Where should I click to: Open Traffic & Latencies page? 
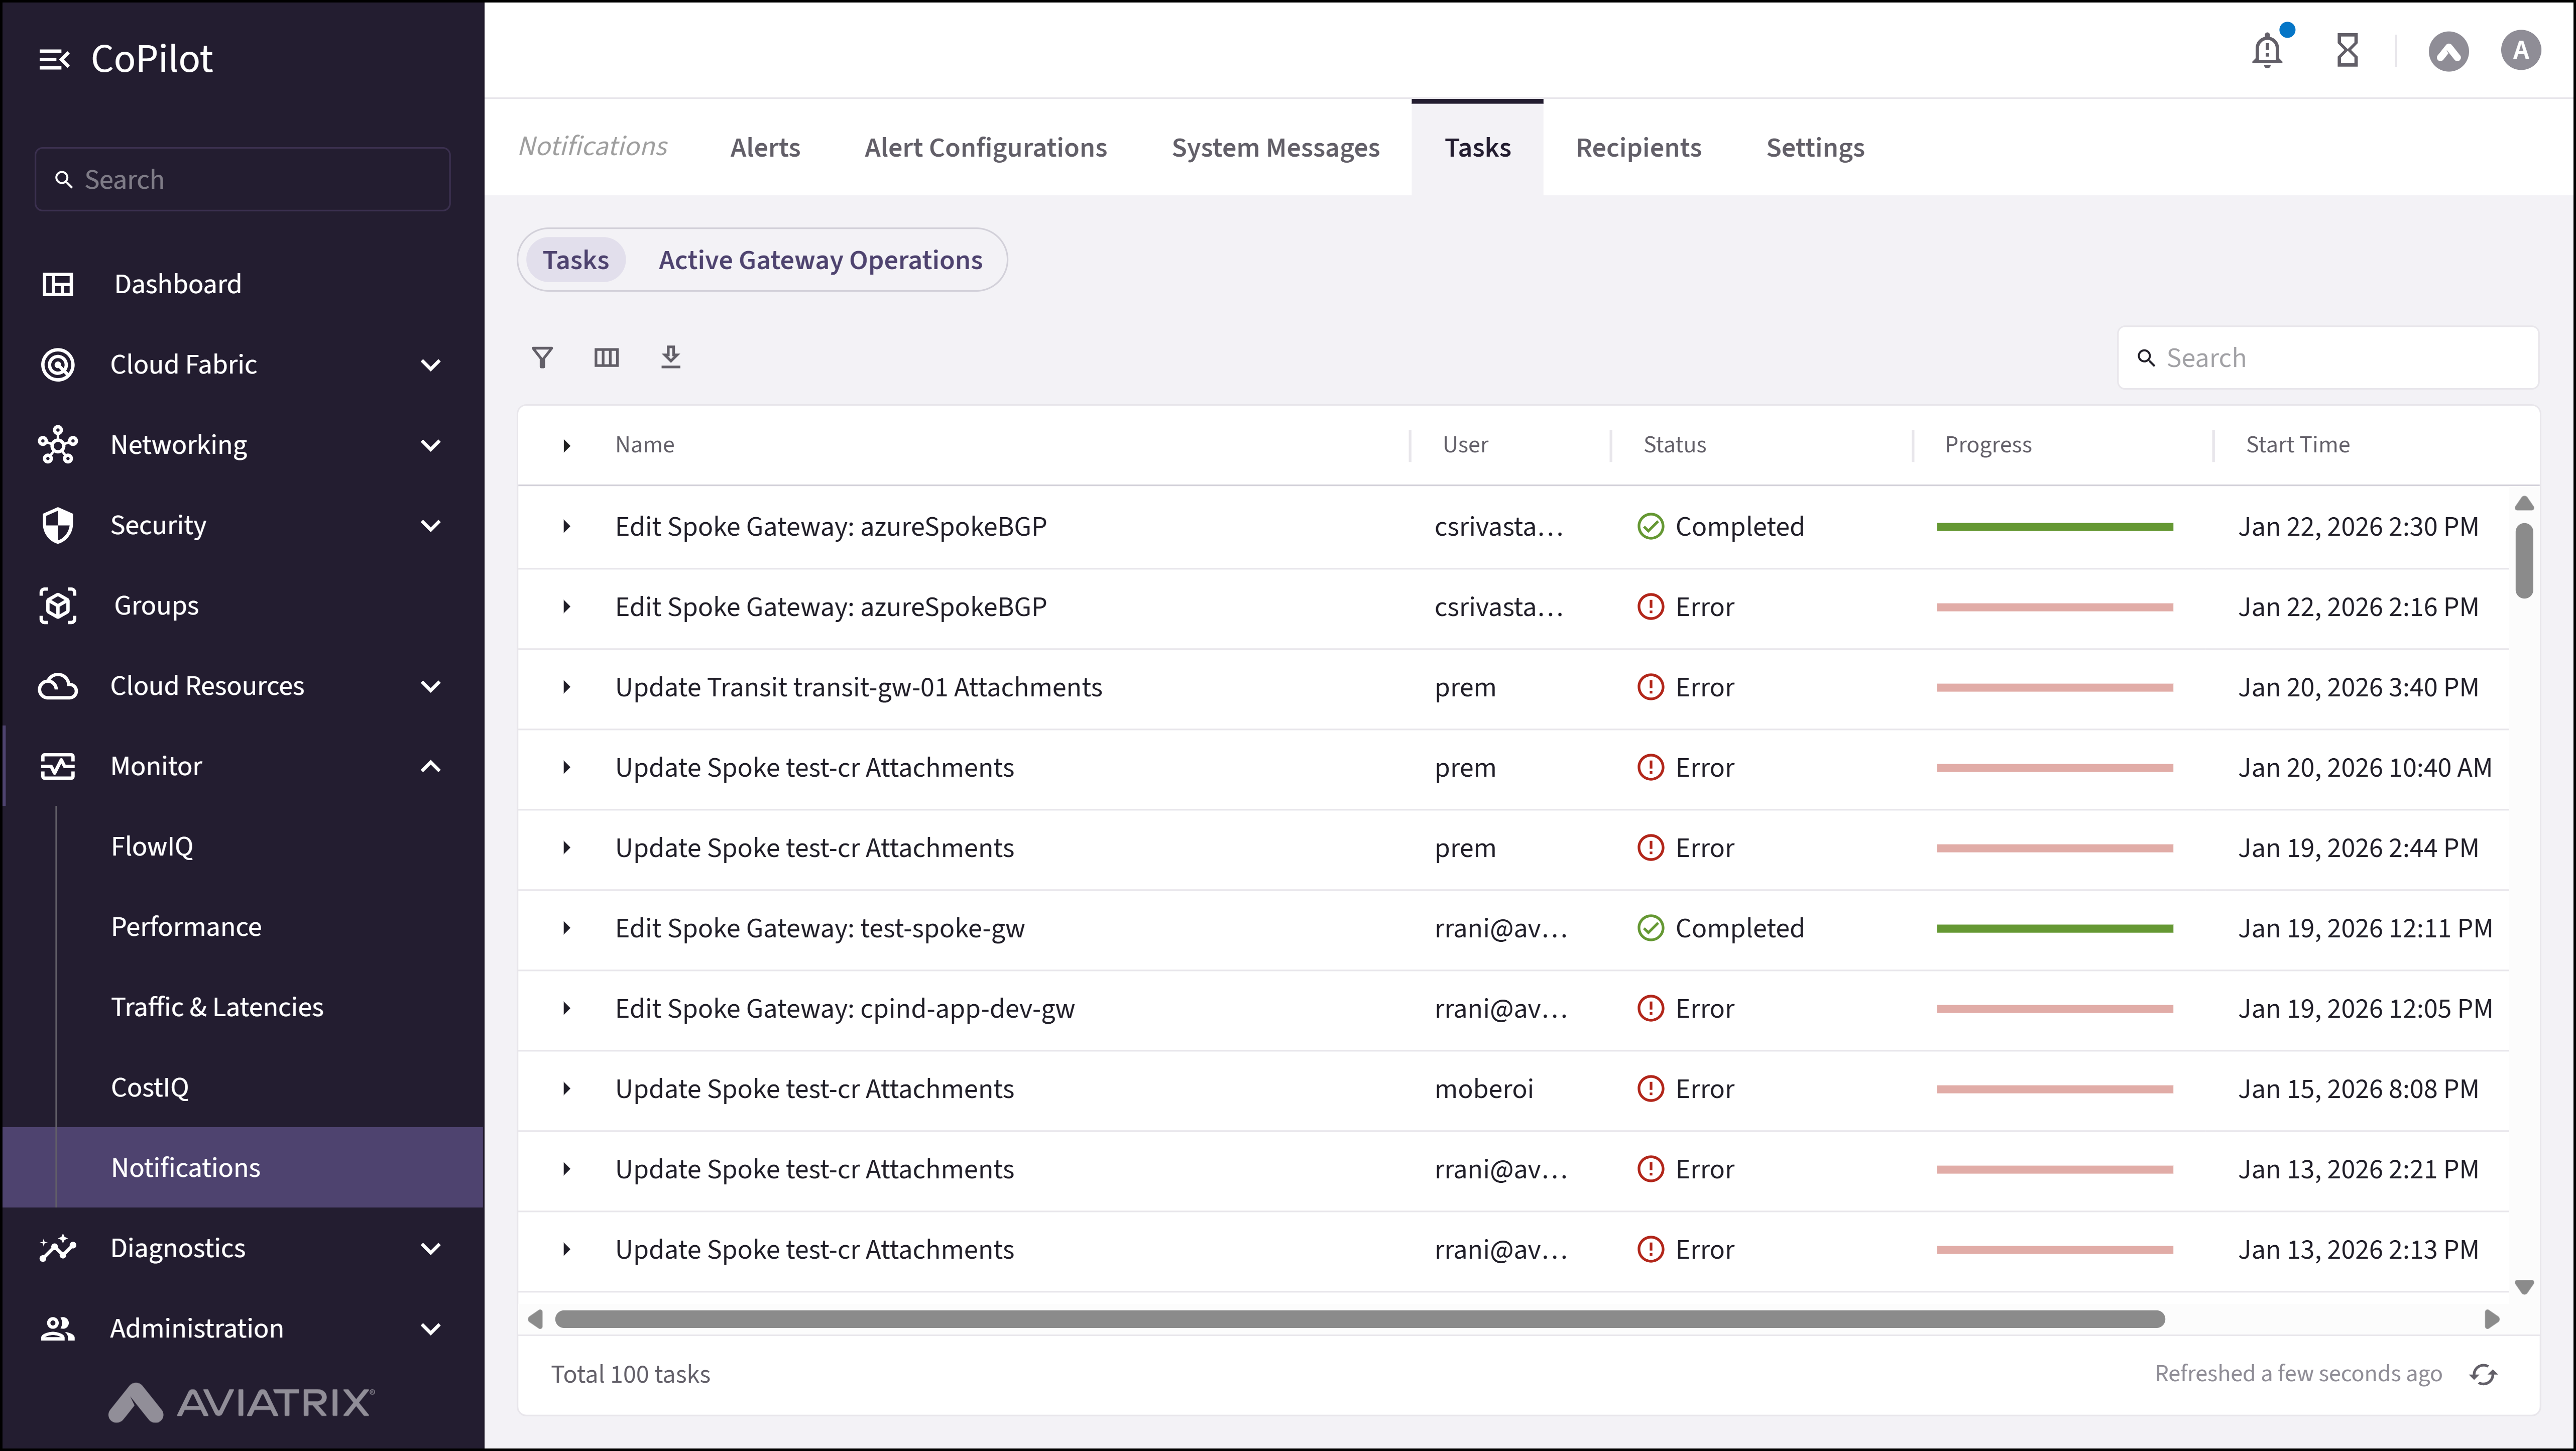click(x=217, y=1007)
